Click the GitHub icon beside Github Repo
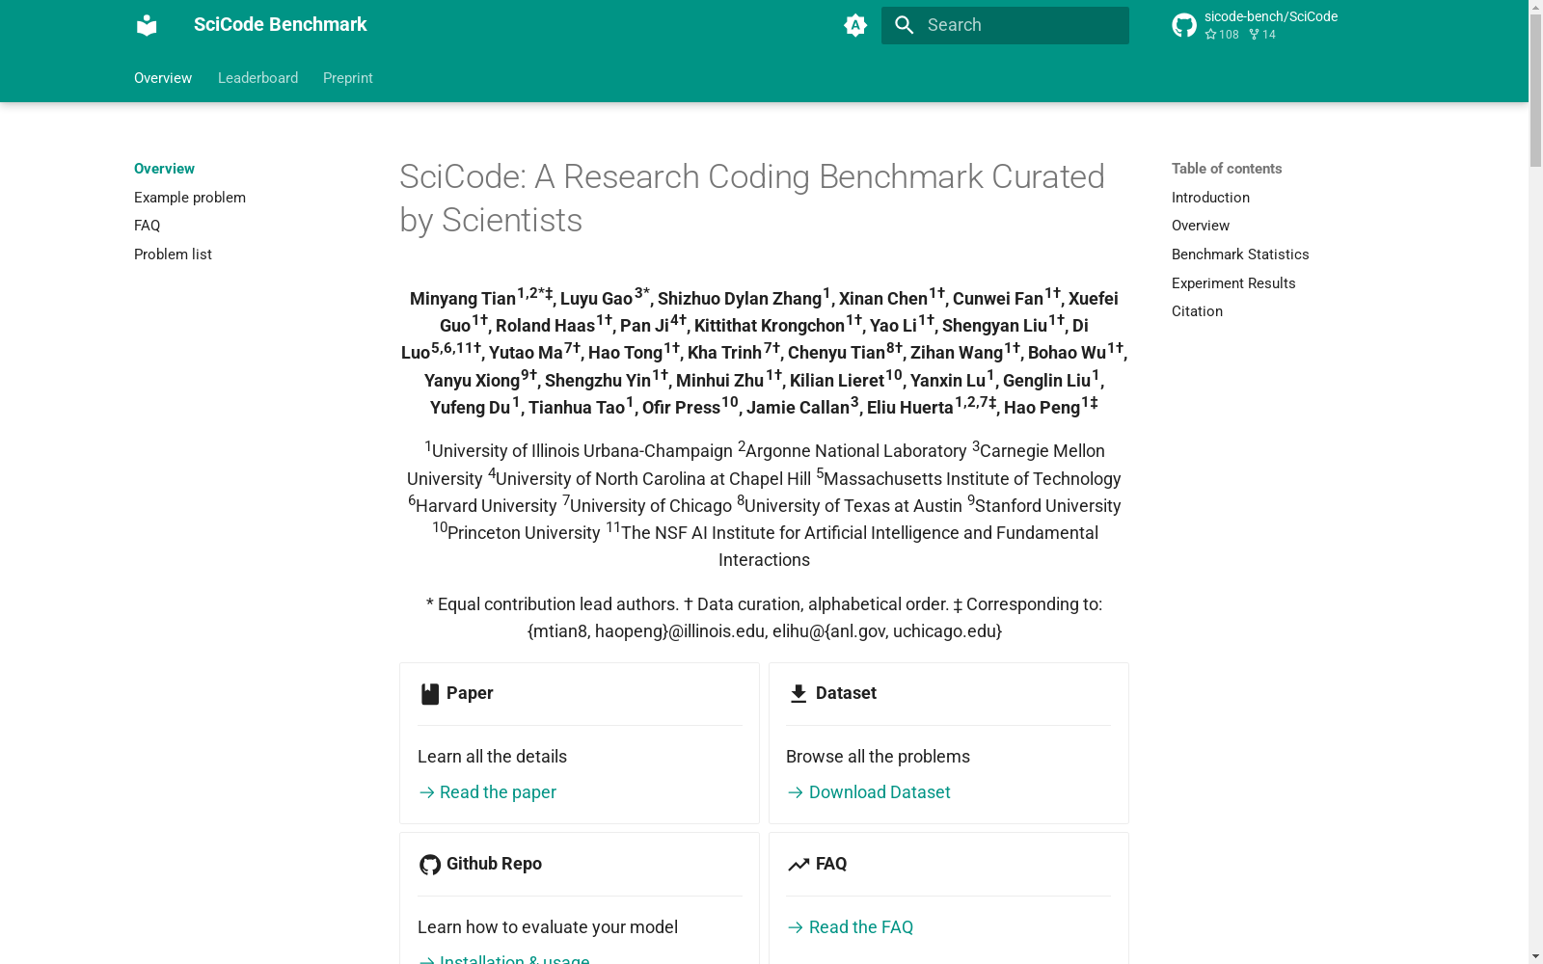The image size is (1543, 964). (430, 865)
